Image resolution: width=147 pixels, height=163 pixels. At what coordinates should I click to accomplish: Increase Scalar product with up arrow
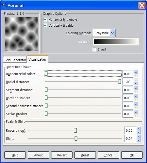tap(136, 112)
